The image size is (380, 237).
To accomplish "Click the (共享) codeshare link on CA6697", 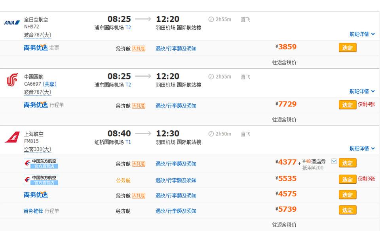I will pos(50,84).
